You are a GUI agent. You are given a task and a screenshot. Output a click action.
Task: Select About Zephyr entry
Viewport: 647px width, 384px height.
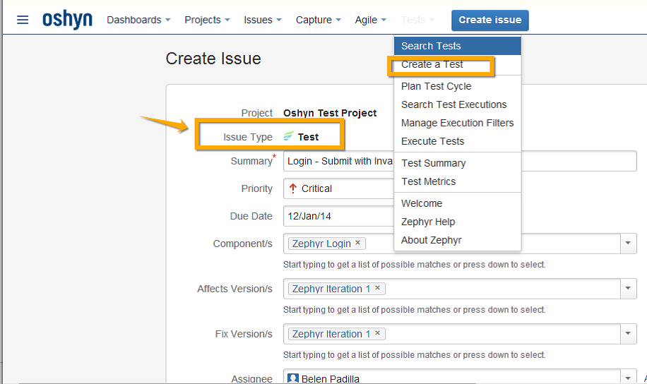(458, 240)
